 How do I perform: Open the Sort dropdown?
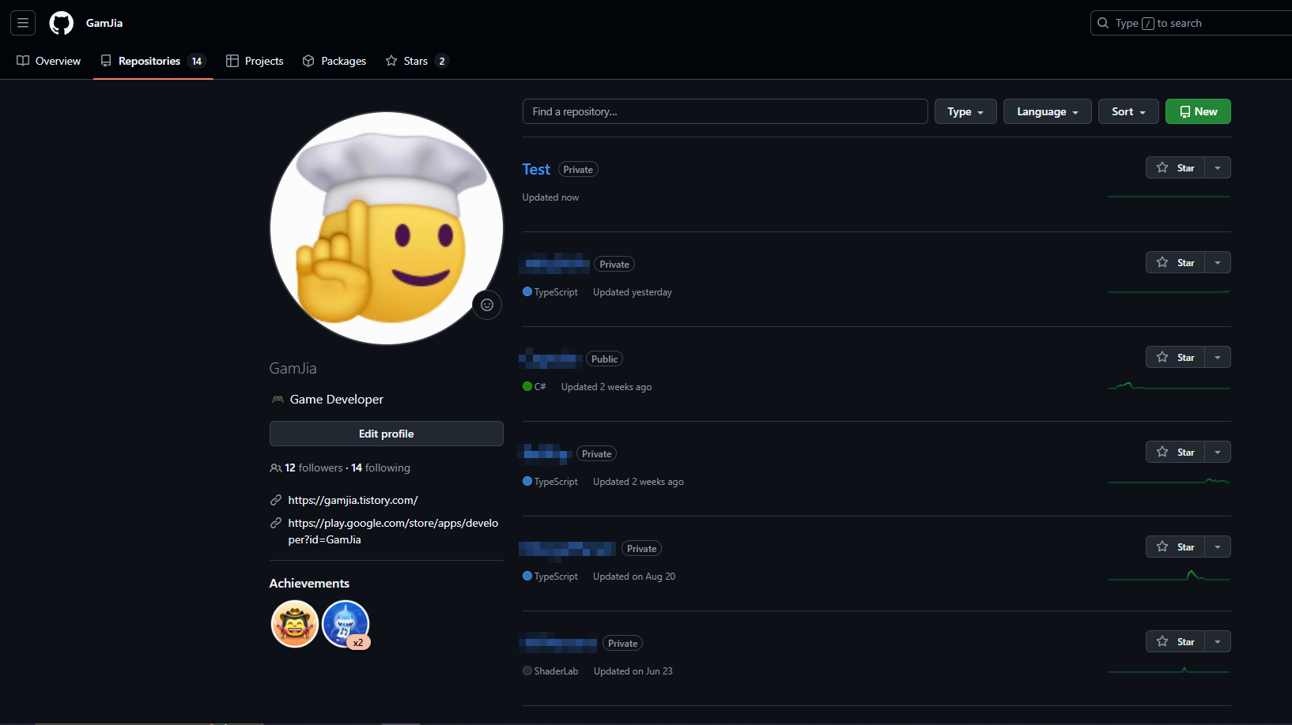point(1128,111)
